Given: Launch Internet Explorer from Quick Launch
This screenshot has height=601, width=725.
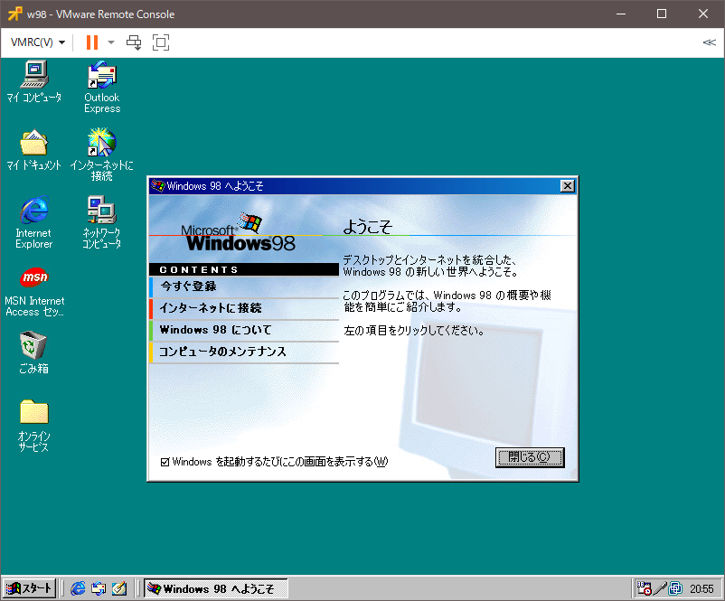Looking at the screenshot, I should tap(78, 588).
